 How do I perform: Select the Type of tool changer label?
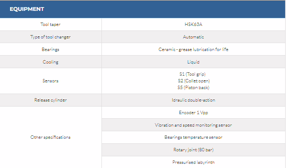click(50, 37)
